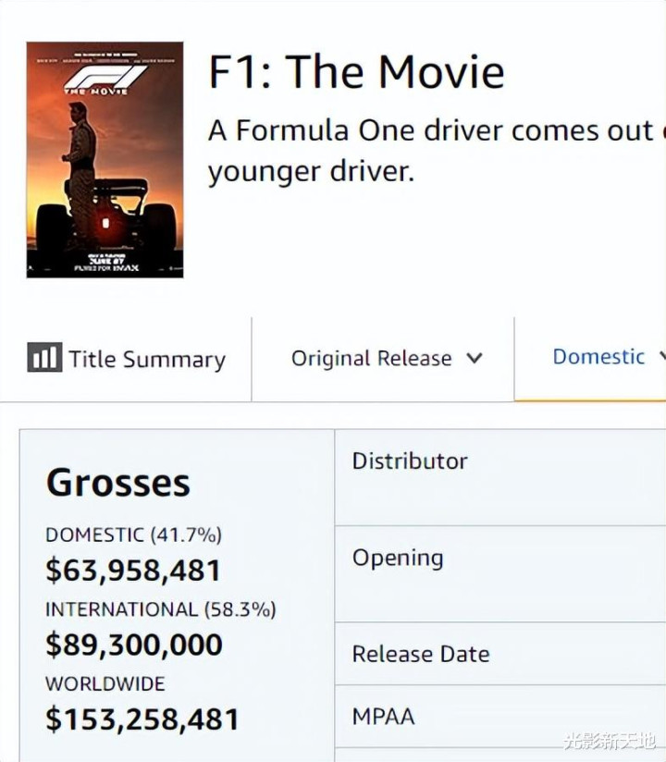Select the domestic gross $63,958,481

click(133, 571)
